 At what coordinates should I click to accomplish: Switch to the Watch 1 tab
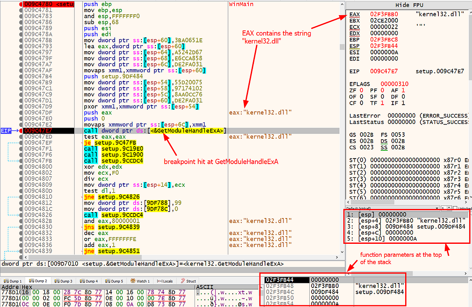140,281
